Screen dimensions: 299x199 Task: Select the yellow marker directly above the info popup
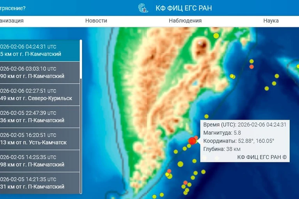pos(206,116)
